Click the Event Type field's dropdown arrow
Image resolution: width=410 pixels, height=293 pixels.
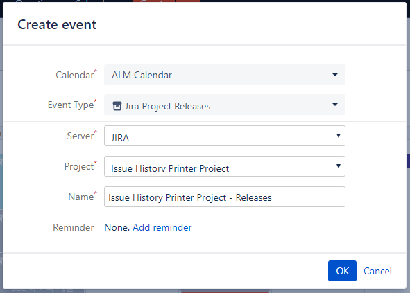(335, 105)
